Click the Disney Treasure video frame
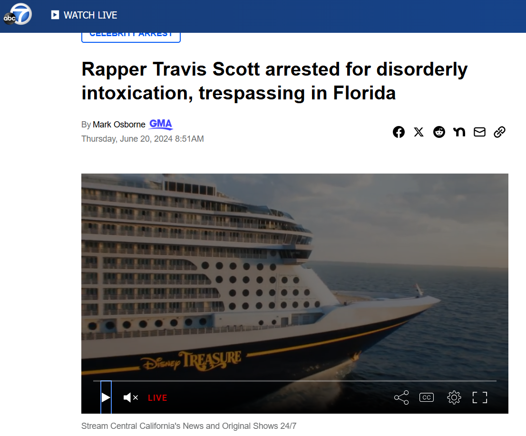The image size is (526, 436). coord(294,275)
